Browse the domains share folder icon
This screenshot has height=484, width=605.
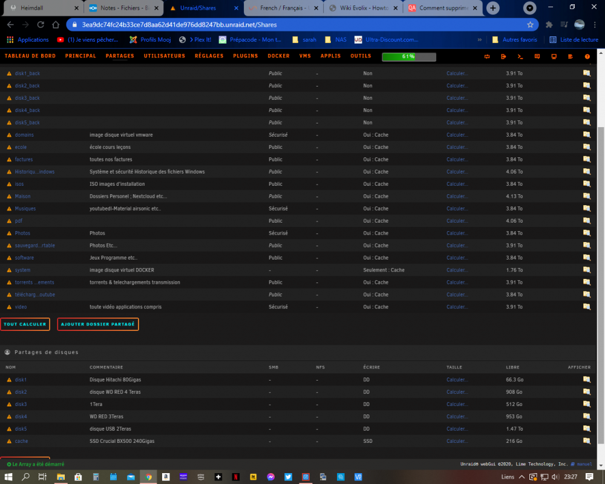pyautogui.click(x=586, y=135)
